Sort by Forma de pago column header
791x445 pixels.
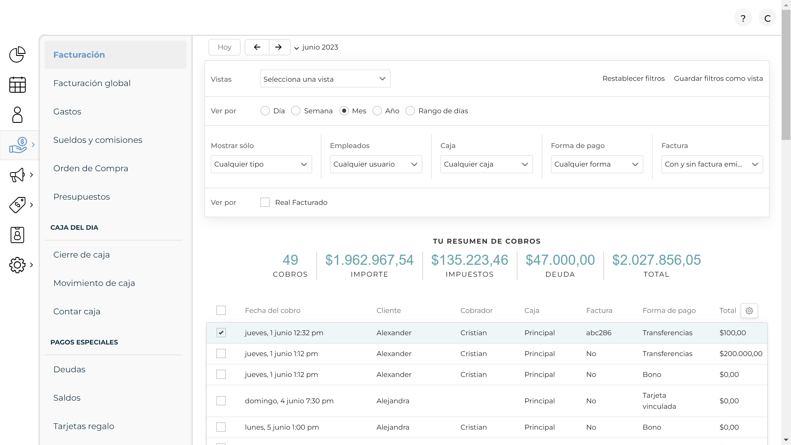pyautogui.click(x=669, y=311)
